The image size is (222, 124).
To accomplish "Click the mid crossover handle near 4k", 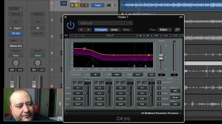I will click(x=134, y=66).
